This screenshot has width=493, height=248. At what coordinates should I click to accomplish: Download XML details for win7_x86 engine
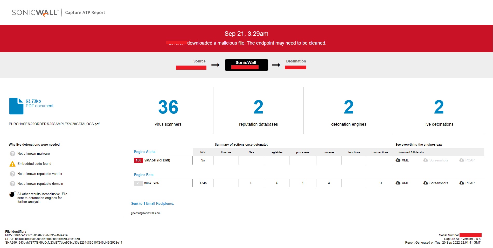pos(402,183)
